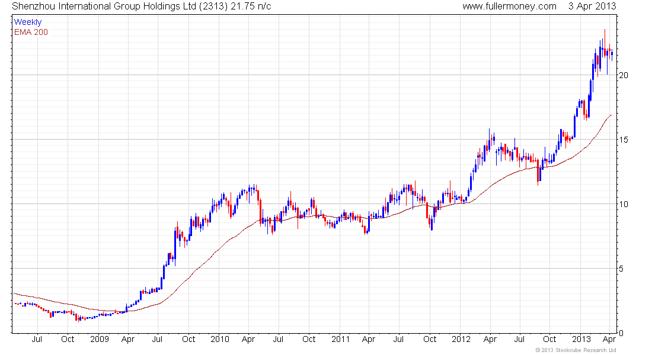The image size is (652, 355).
Task: Click the x-axis label '2012'
Action: pos(461,339)
